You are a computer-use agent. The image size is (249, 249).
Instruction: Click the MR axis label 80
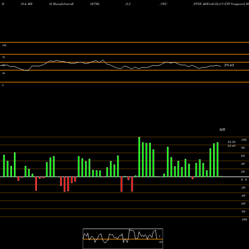tap(243, 148)
